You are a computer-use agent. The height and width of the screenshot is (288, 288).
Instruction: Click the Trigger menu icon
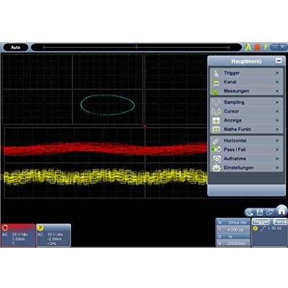click(216, 73)
